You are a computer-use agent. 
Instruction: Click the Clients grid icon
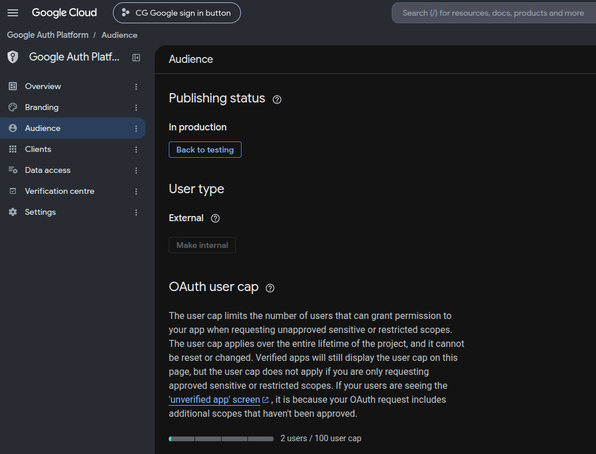click(x=13, y=149)
